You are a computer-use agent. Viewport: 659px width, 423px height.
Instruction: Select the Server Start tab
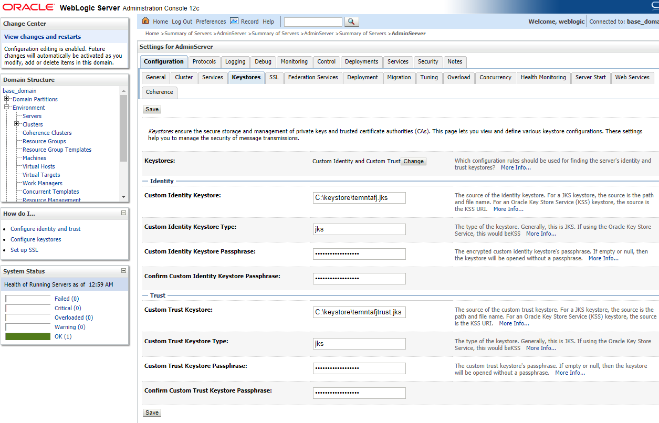tap(590, 77)
